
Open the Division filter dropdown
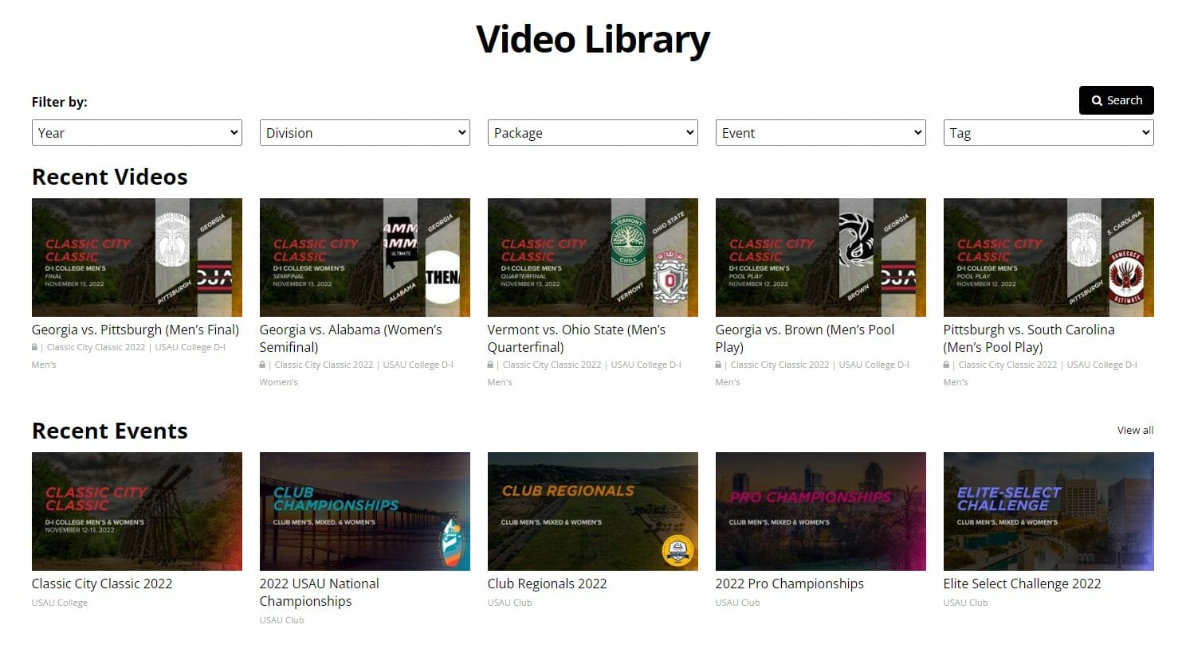364,132
